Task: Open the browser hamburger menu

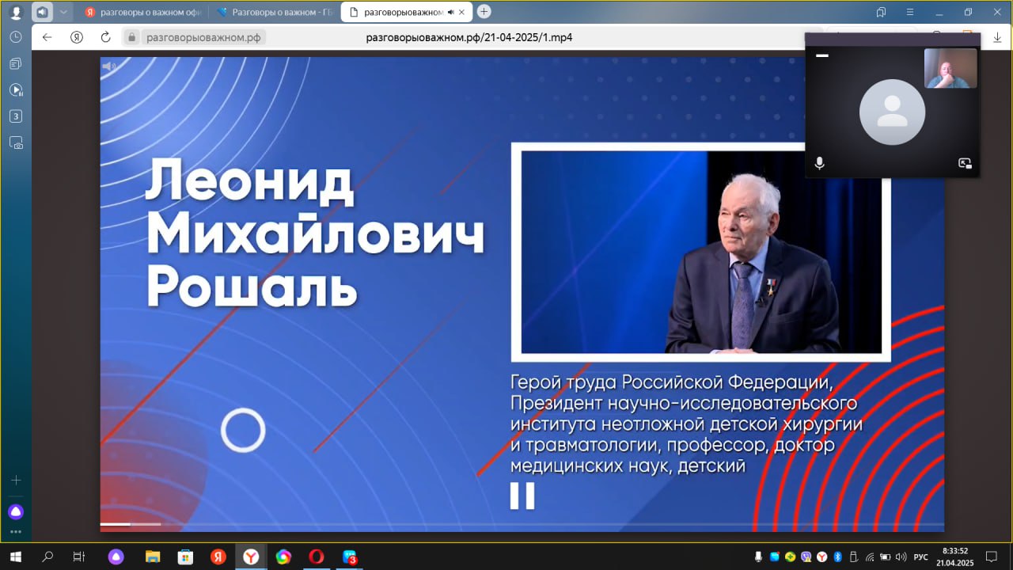Action: coord(911,12)
